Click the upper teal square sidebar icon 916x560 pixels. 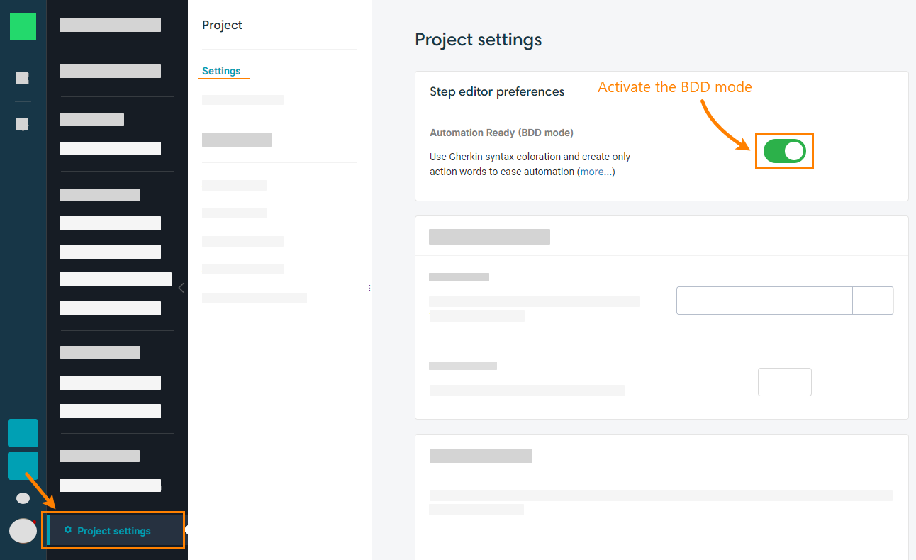(x=22, y=432)
